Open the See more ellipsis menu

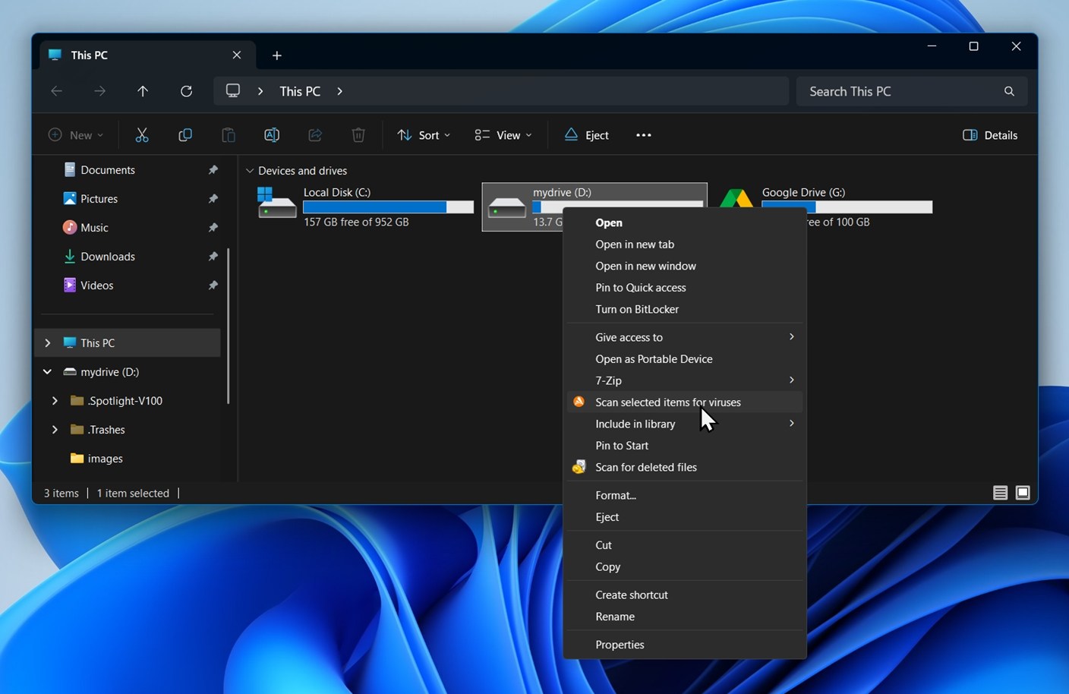click(644, 135)
